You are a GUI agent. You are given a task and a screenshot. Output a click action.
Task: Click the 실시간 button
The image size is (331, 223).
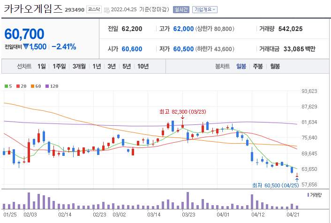point(181,9)
